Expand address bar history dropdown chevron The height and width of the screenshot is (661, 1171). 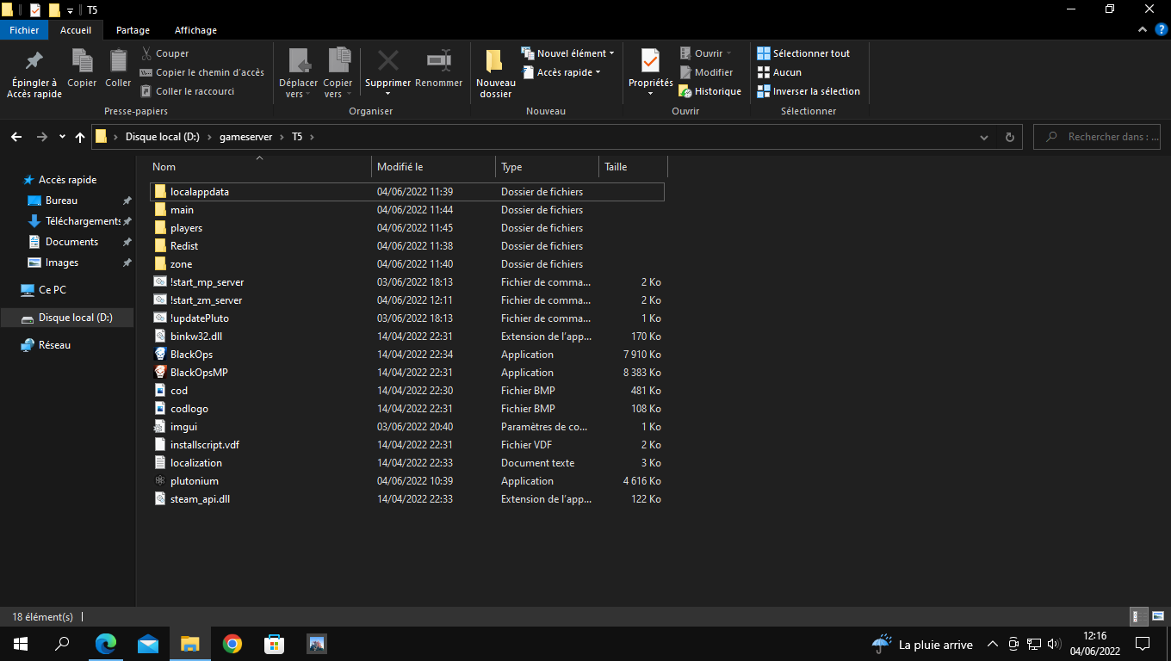(x=984, y=137)
